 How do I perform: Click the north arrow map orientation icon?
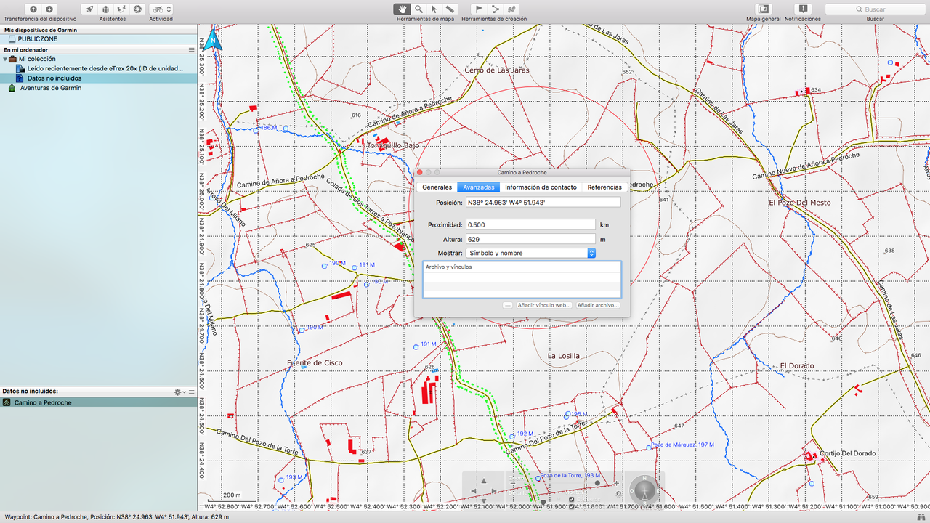coord(214,39)
